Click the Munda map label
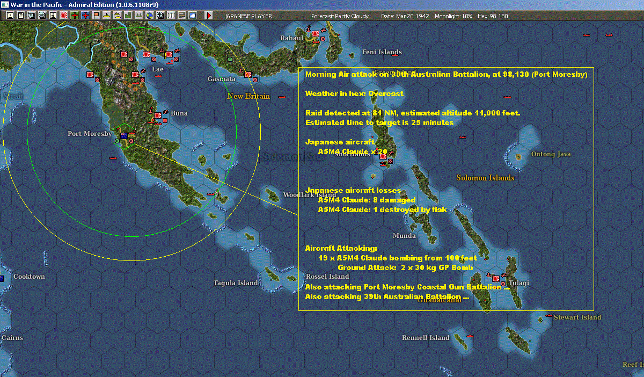The width and height of the screenshot is (644, 377). pyautogui.click(x=404, y=236)
